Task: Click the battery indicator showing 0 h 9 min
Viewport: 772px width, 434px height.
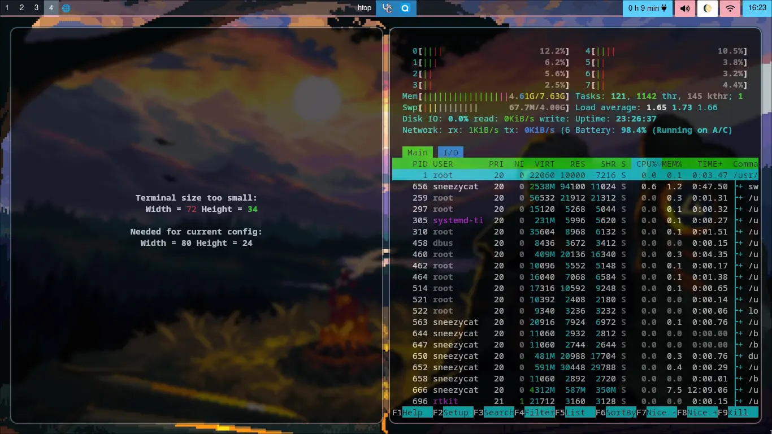Action: tap(648, 8)
